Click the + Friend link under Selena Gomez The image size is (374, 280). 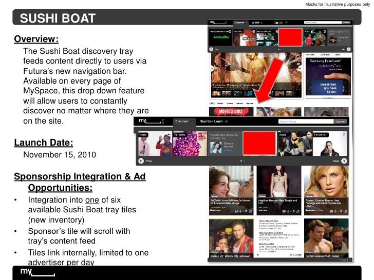pos(228,150)
